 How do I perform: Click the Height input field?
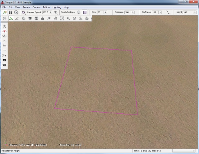tap(187, 12)
